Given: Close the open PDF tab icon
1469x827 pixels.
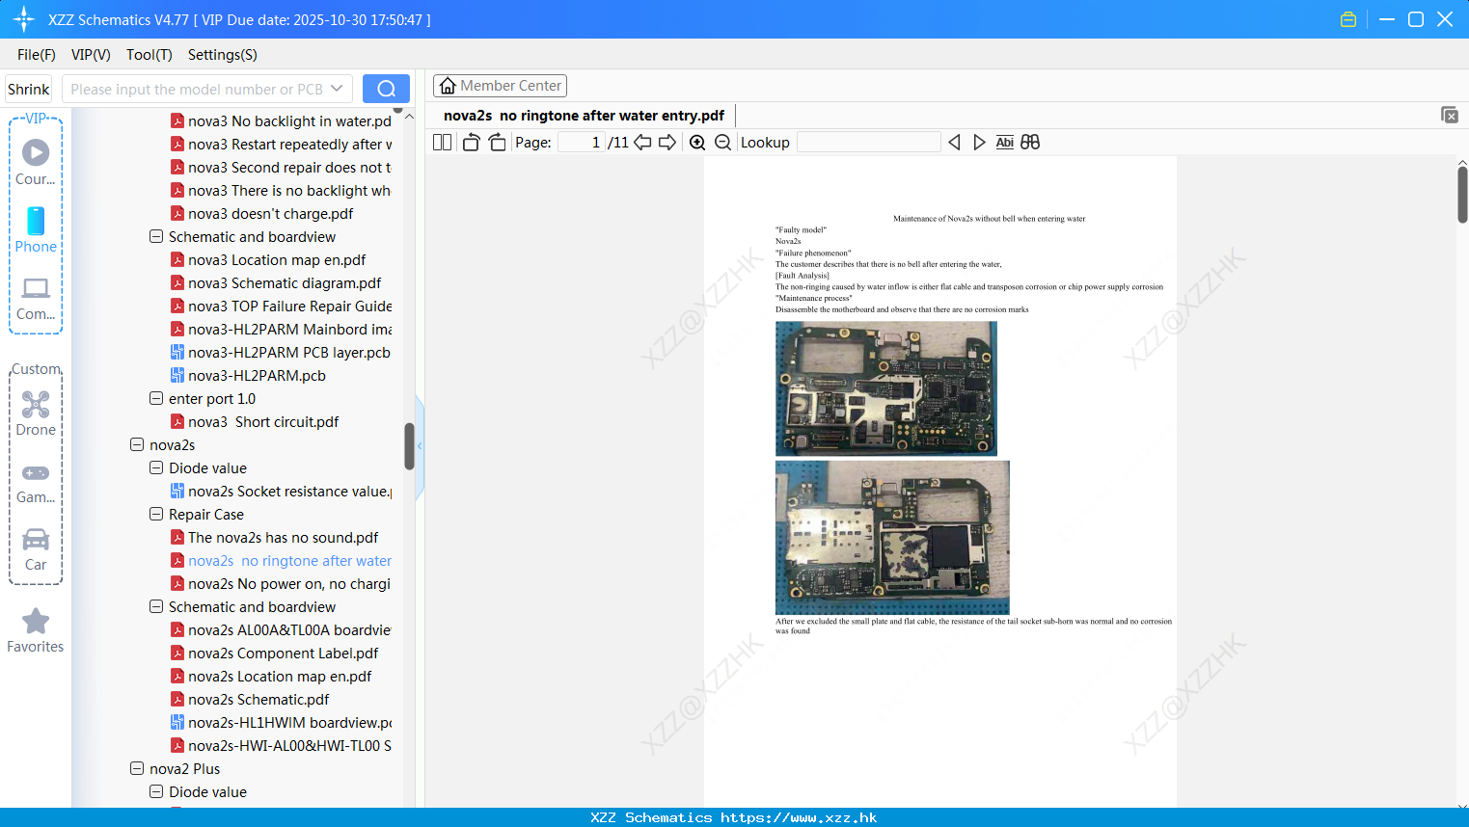Looking at the screenshot, I should coord(1449,115).
